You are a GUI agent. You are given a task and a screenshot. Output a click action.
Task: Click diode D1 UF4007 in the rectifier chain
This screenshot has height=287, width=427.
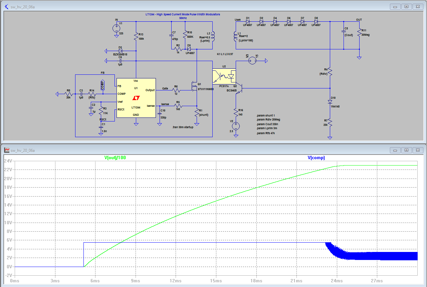tap(248, 22)
